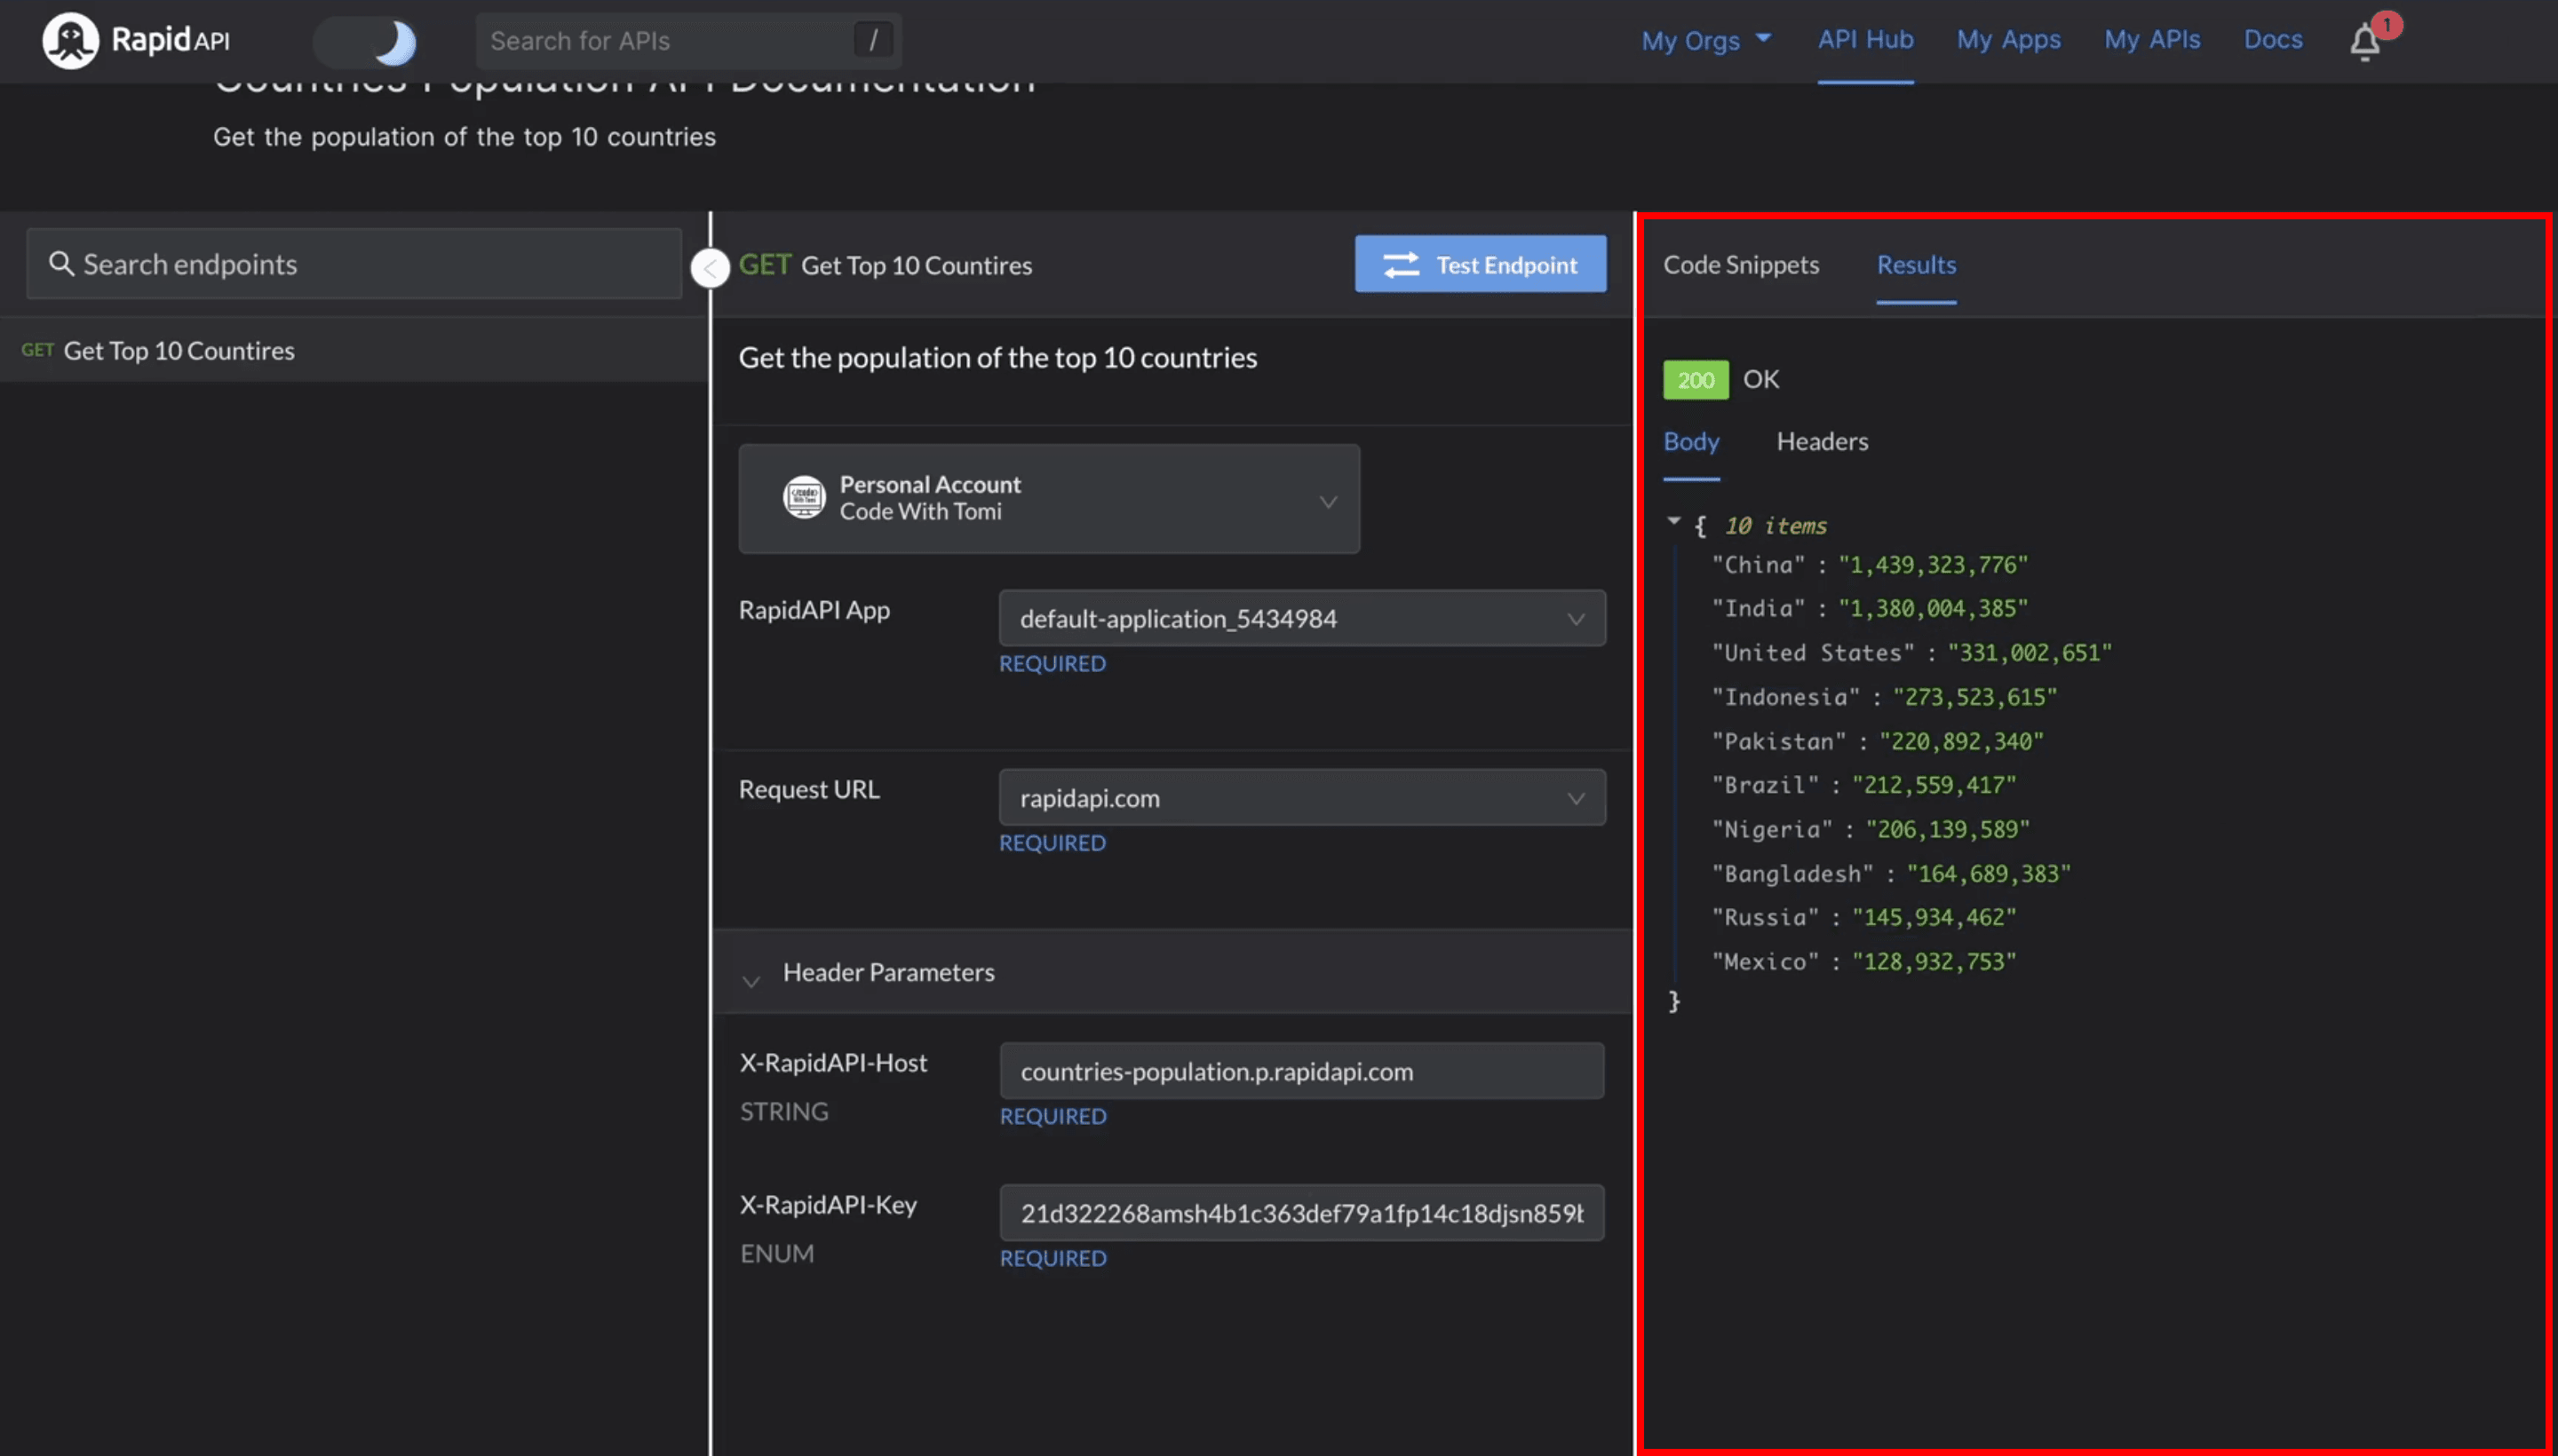The width and height of the screenshot is (2558, 1456).
Task: Open the My Orgs dropdown
Action: (x=1705, y=40)
